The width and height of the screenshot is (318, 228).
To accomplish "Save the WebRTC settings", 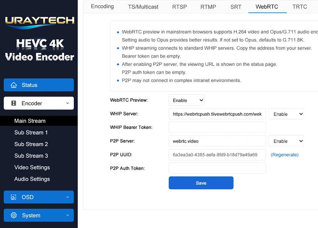I will [x=201, y=183].
